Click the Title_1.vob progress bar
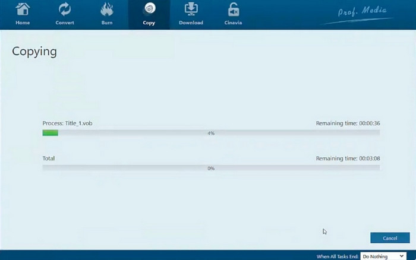Viewport: 416px width, 260px height. 211,133
